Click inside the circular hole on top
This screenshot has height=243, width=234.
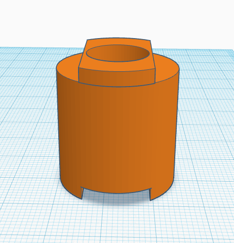click(x=118, y=53)
